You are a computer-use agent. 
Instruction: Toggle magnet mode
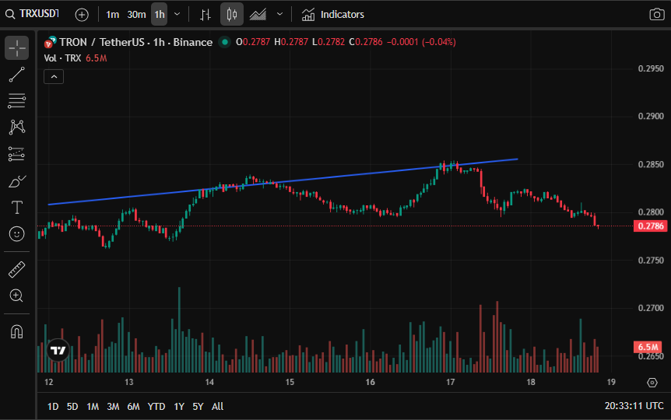pyautogui.click(x=16, y=331)
